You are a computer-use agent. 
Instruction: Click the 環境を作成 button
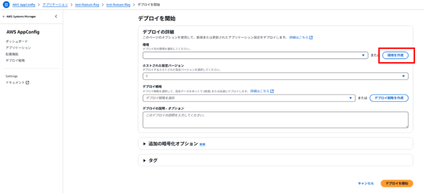395,55
